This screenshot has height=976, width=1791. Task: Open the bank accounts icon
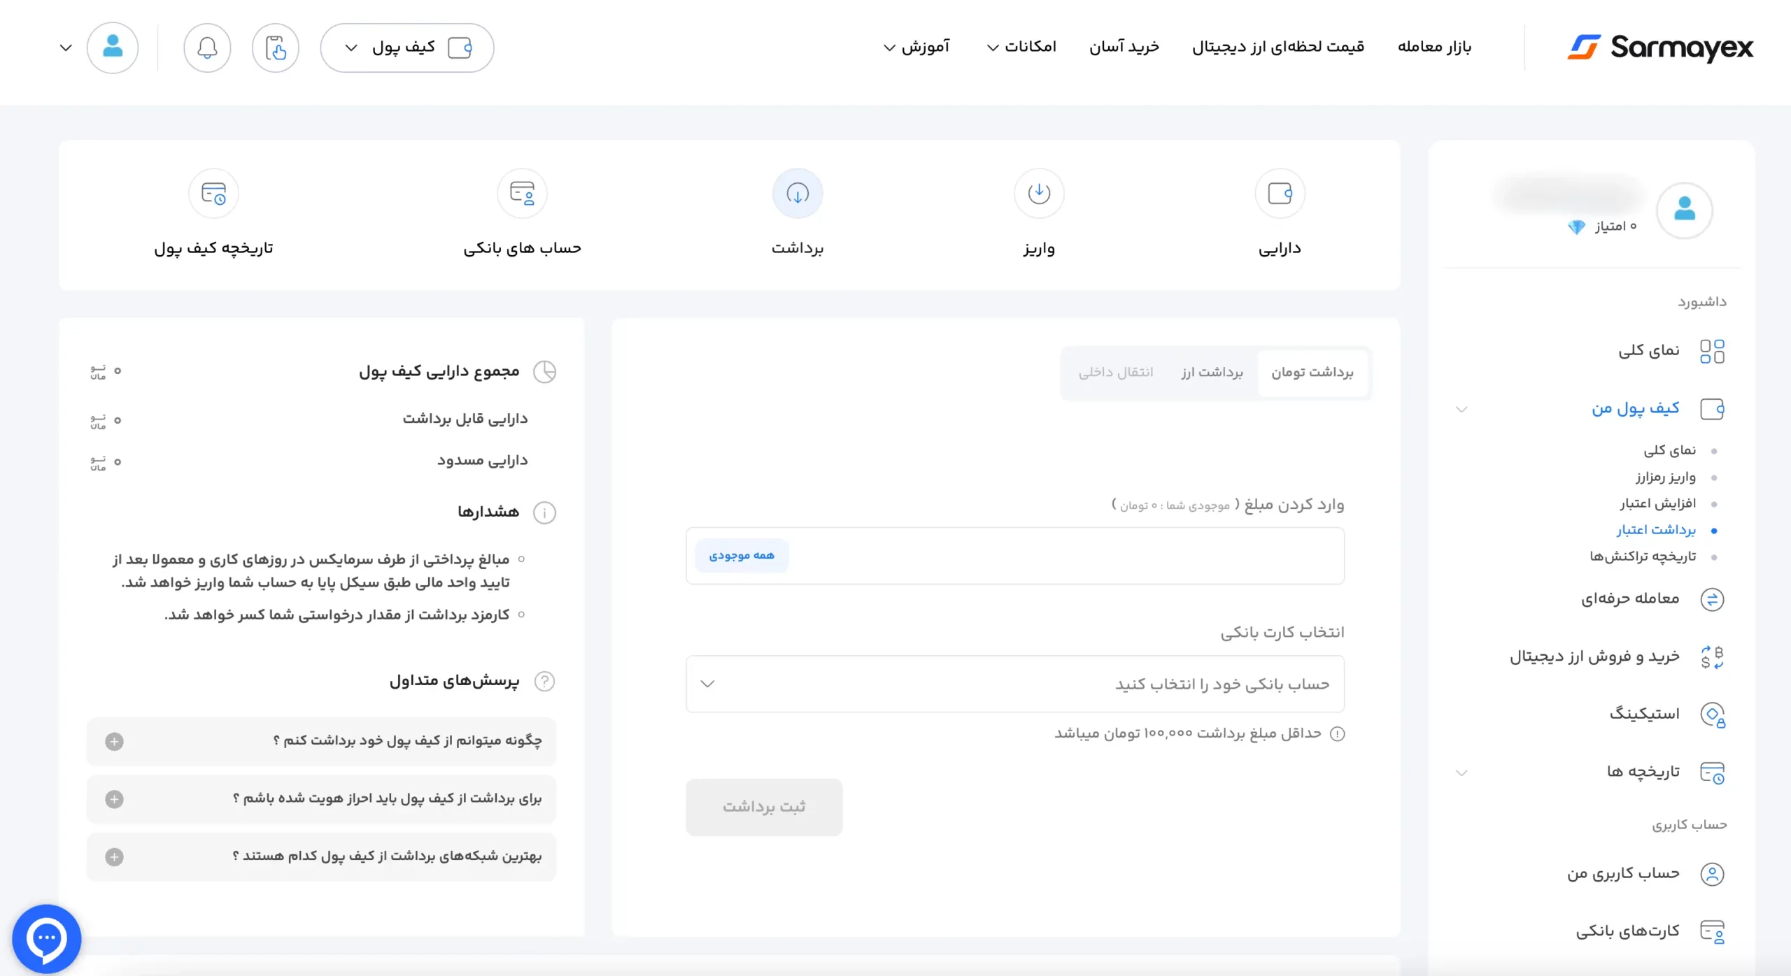point(522,193)
